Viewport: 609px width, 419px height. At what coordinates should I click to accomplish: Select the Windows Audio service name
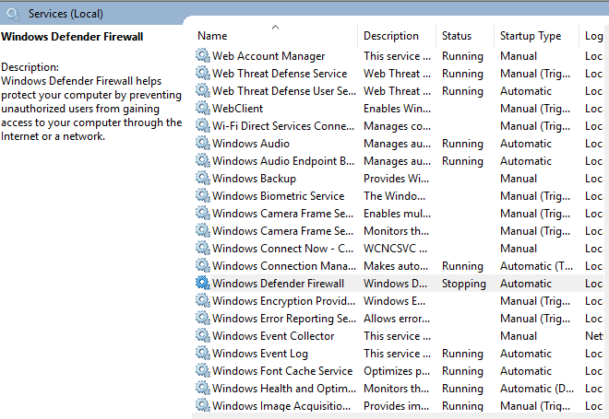coord(250,144)
